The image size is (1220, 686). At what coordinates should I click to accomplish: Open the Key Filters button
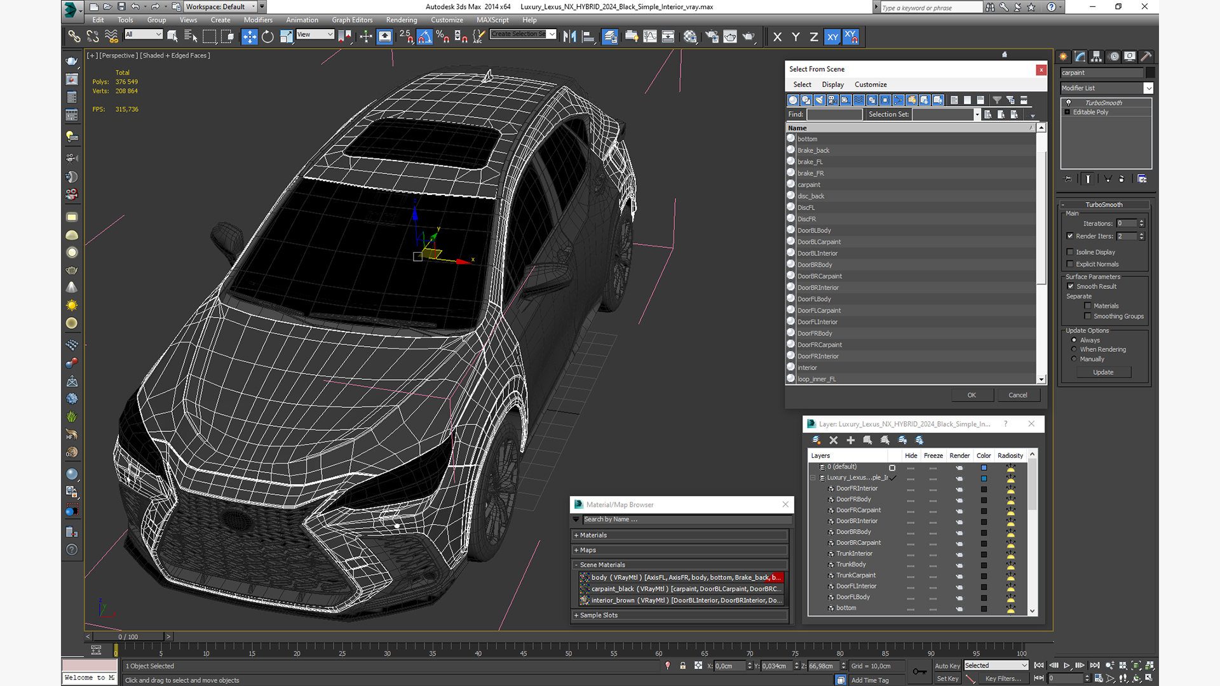[x=1003, y=679]
